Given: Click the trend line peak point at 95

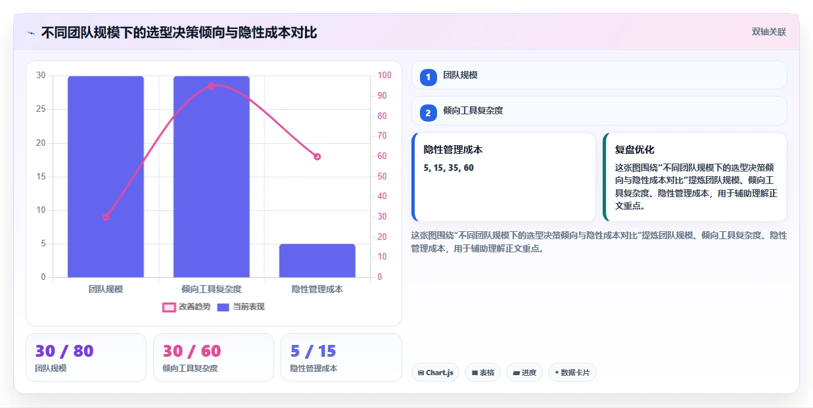Looking at the screenshot, I should (212, 86).
